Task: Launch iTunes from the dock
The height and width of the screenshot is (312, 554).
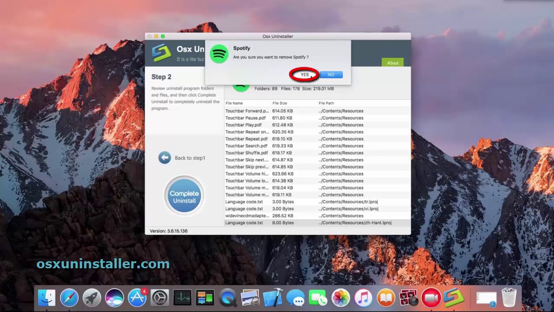Action: (364, 298)
